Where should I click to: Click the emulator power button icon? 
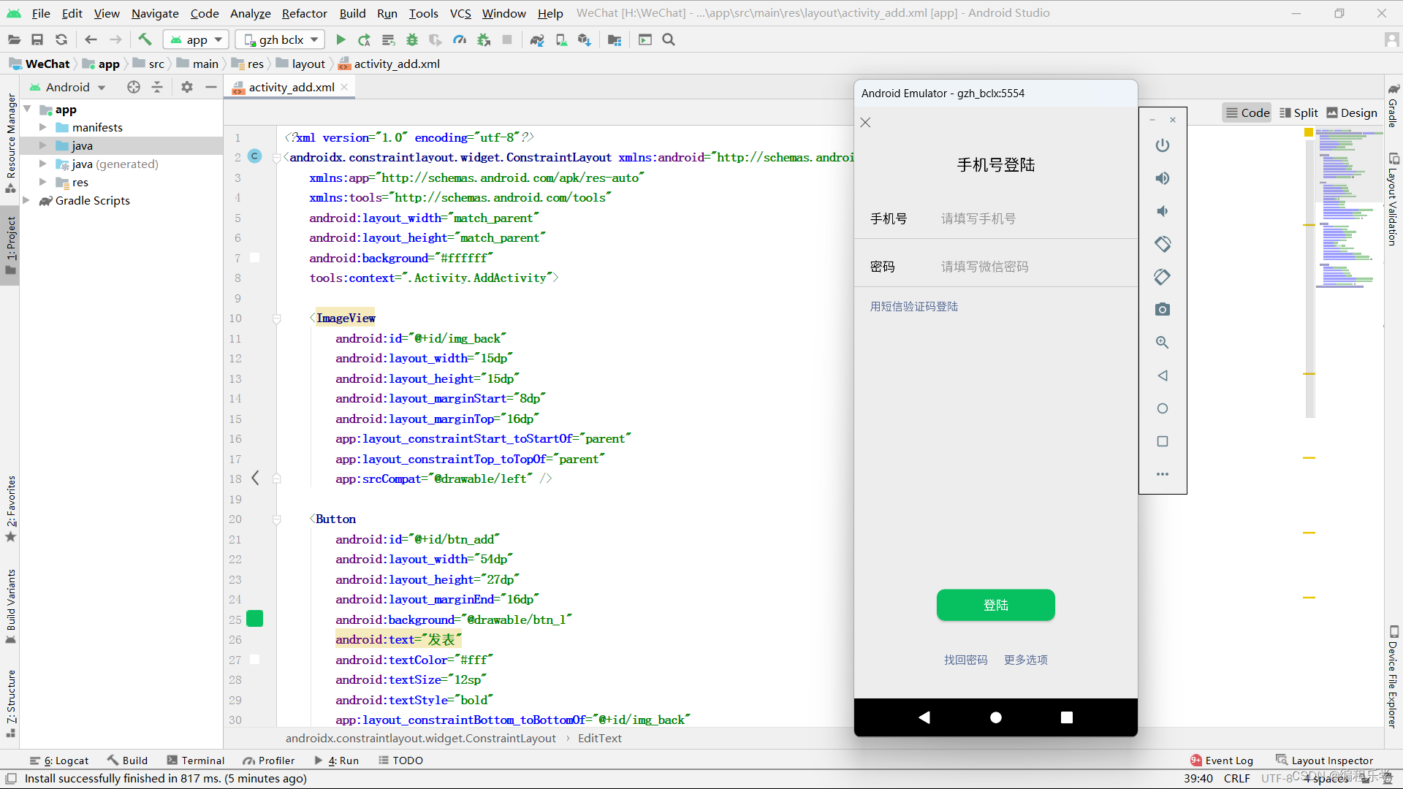click(x=1163, y=145)
